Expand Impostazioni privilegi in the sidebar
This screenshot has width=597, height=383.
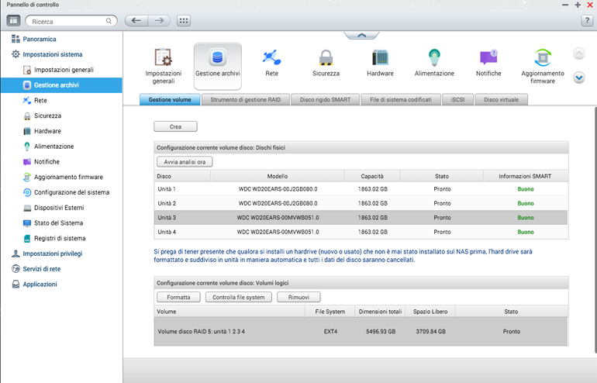tap(52, 254)
